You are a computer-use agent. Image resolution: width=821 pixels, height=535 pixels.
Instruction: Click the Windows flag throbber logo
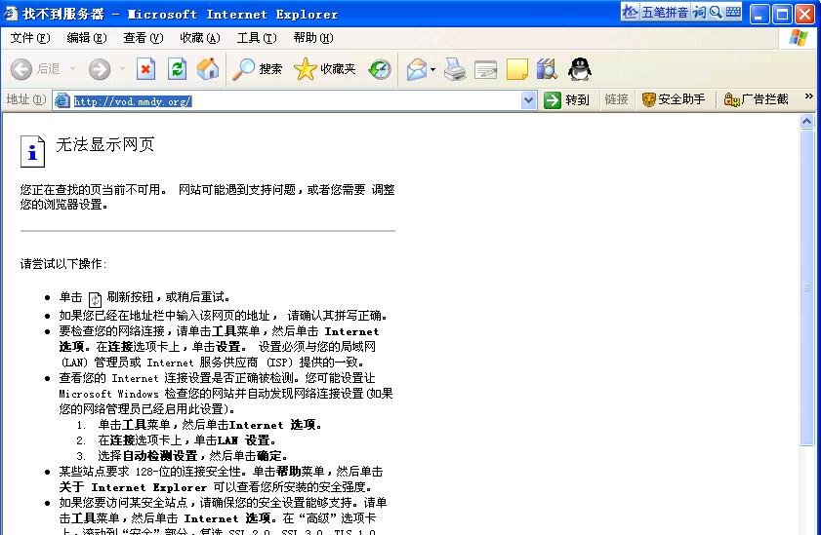(x=798, y=38)
